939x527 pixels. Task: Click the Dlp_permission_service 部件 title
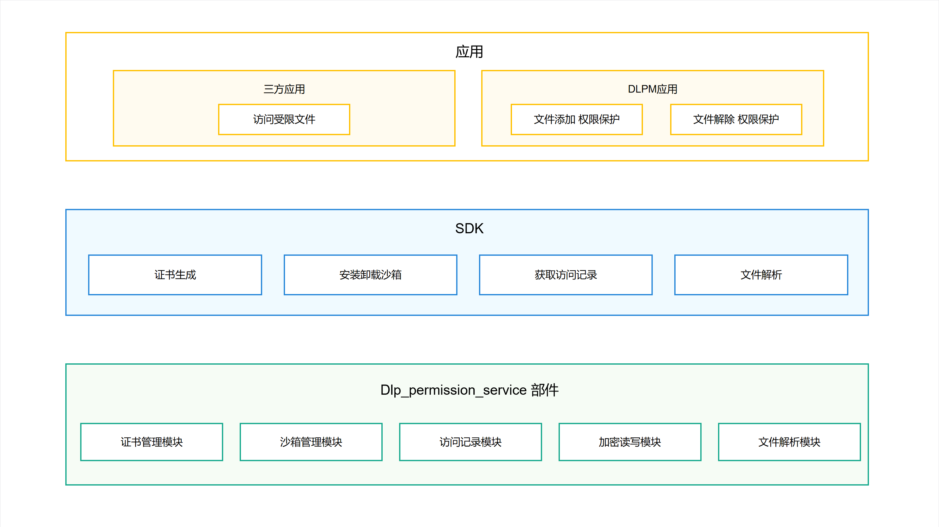[x=469, y=390]
